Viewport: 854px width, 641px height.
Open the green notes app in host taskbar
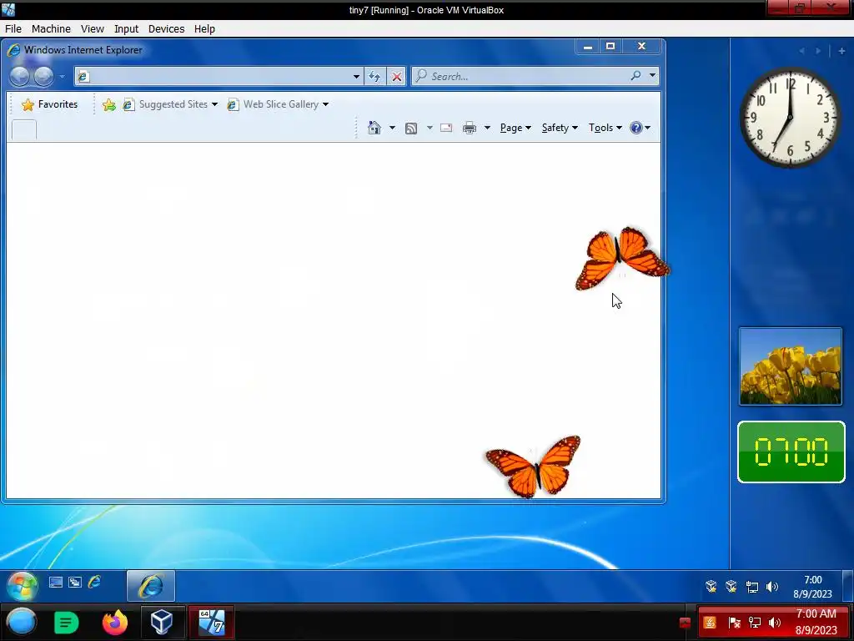[x=67, y=622]
